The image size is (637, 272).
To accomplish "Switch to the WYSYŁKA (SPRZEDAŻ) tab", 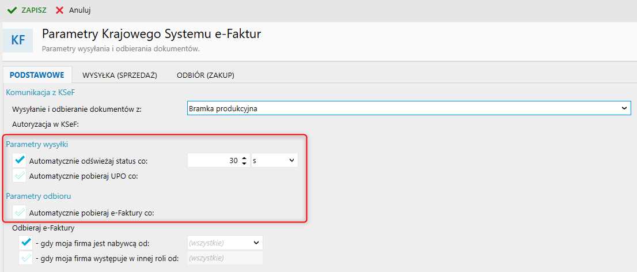I will pos(120,75).
